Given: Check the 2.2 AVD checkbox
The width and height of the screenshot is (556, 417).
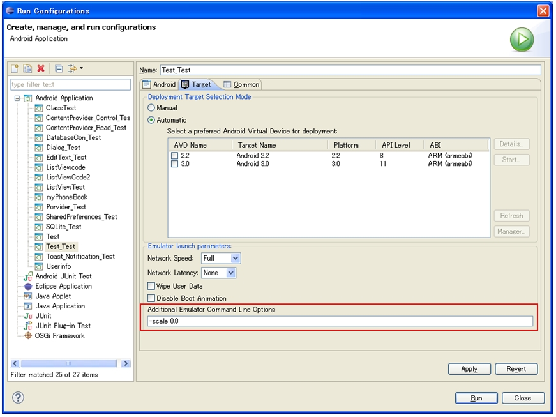Looking at the screenshot, I should click(175, 156).
